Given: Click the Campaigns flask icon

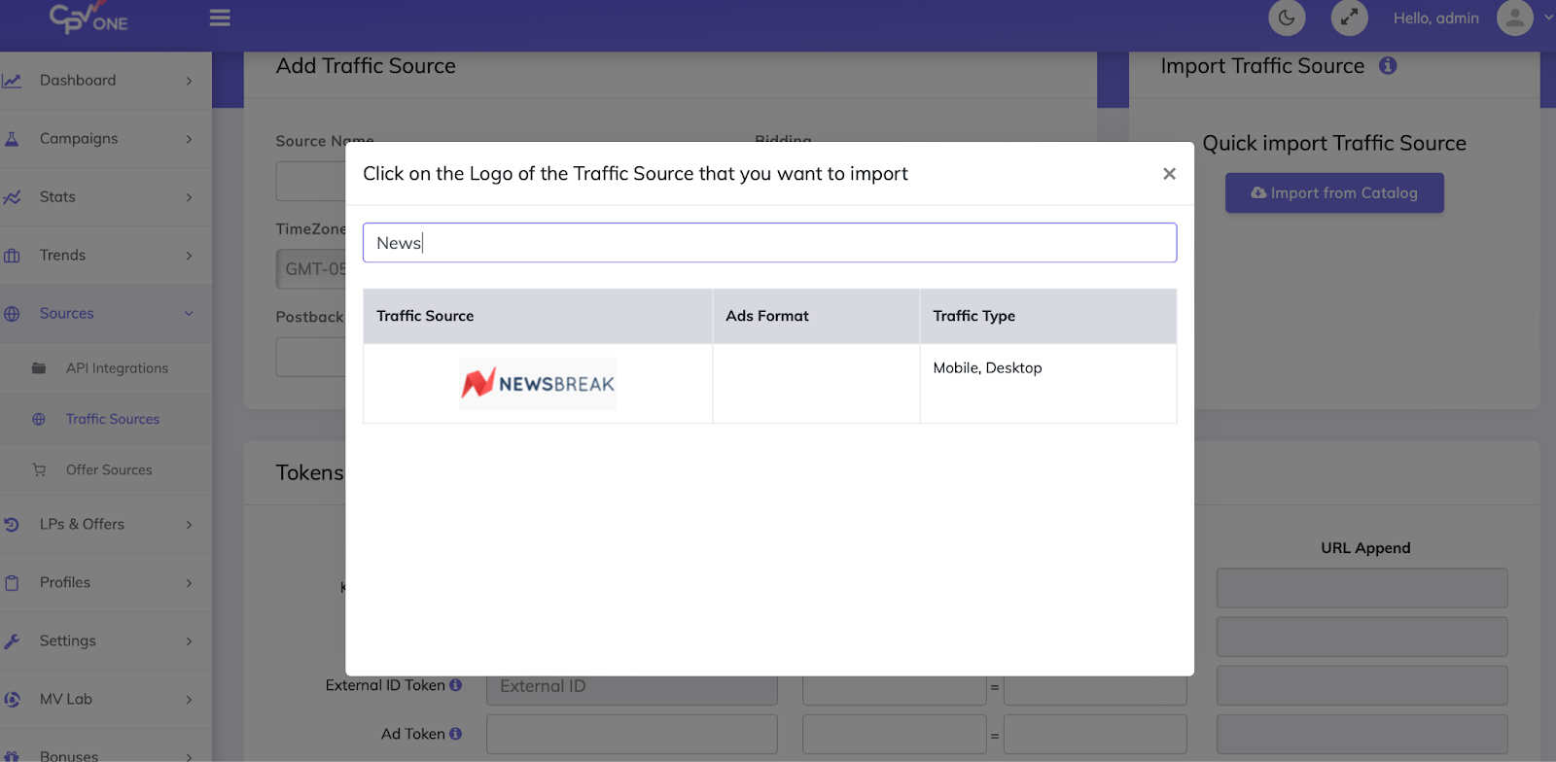Looking at the screenshot, I should coord(12,139).
